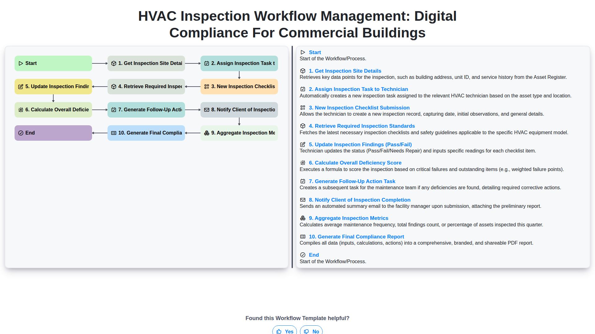
Task: Select the purple End label in the diagram
Action: click(30, 133)
